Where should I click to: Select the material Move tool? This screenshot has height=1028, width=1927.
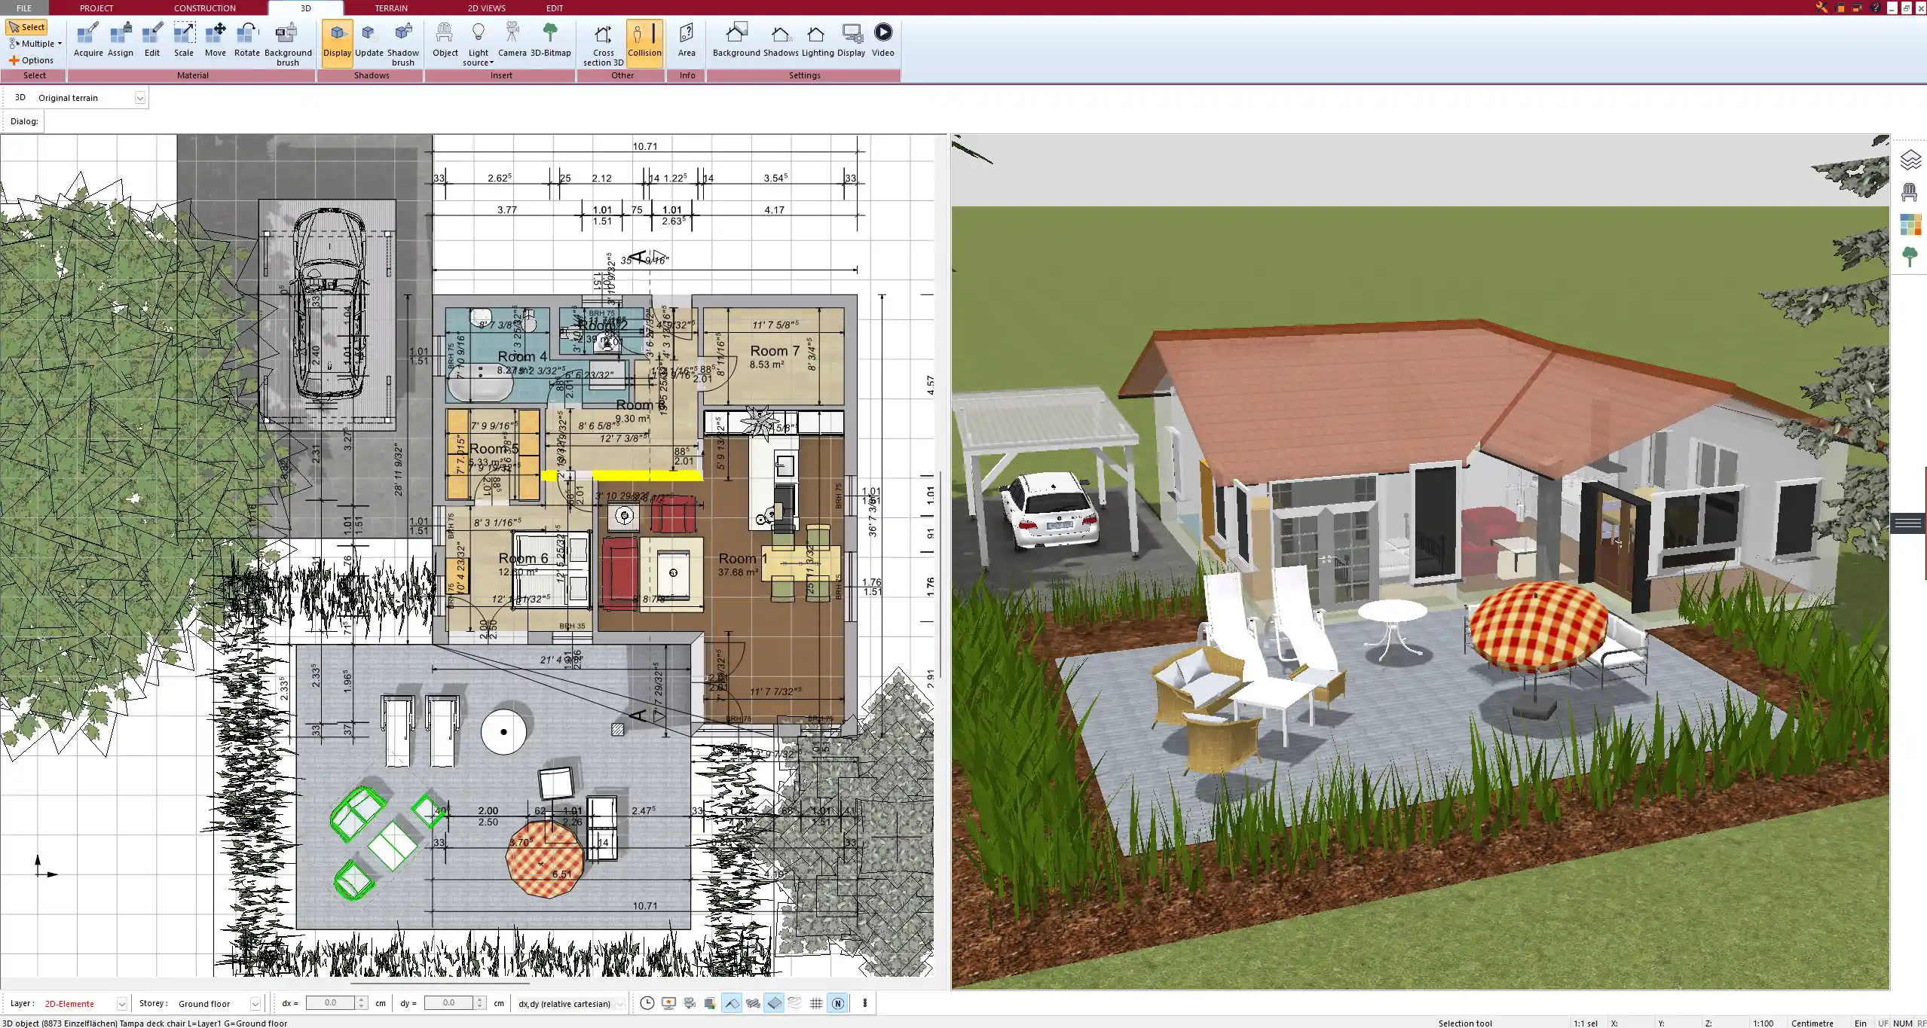pyautogui.click(x=216, y=40)
